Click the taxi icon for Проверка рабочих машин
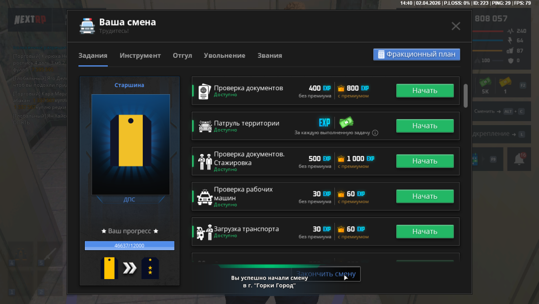This screenshot has width=539, height=304. click(x=205, y=197)
